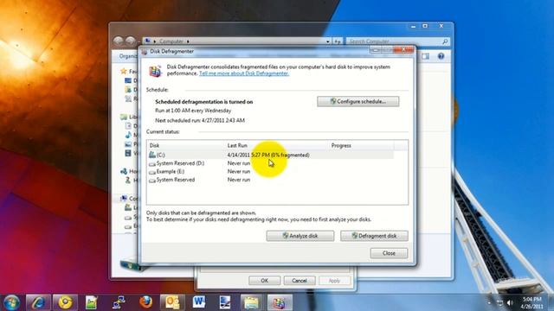Select the System Reserved (D:) disk row
This screenshot has height=311, width=554.
[271, 163]
